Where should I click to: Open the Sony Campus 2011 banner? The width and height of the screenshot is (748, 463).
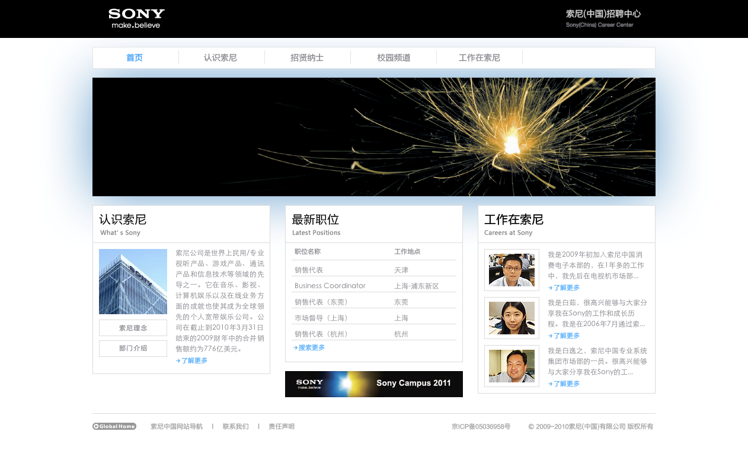pyautogui.click(x=373, y=384)
